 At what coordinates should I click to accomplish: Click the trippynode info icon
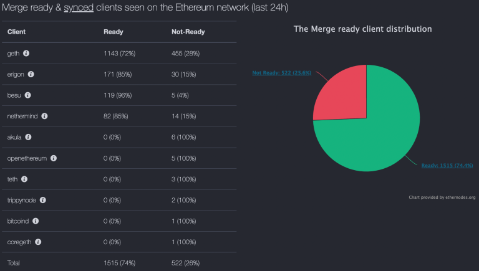pyautogui.click(x=43, y=200)
